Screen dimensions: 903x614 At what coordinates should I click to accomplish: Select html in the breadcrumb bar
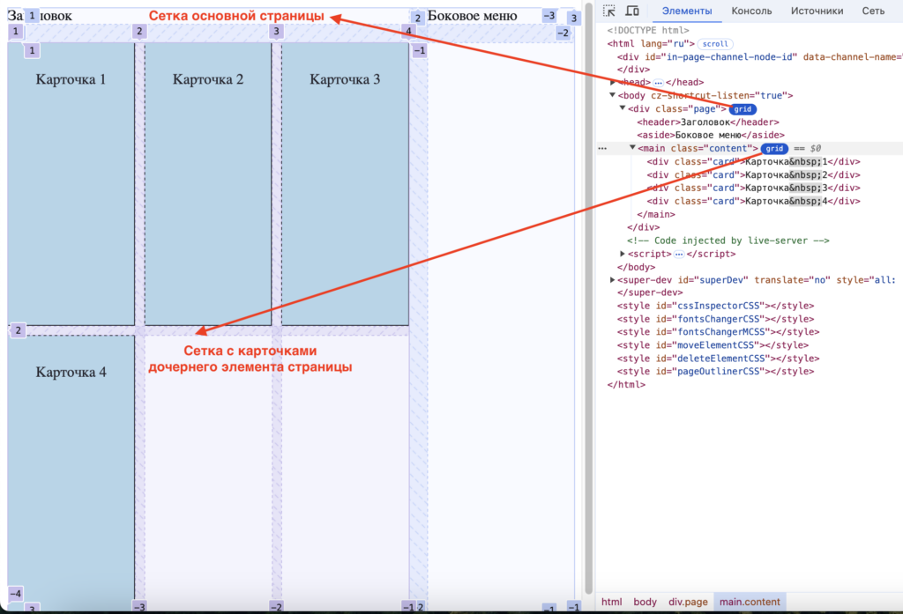(x=611, y=601)
